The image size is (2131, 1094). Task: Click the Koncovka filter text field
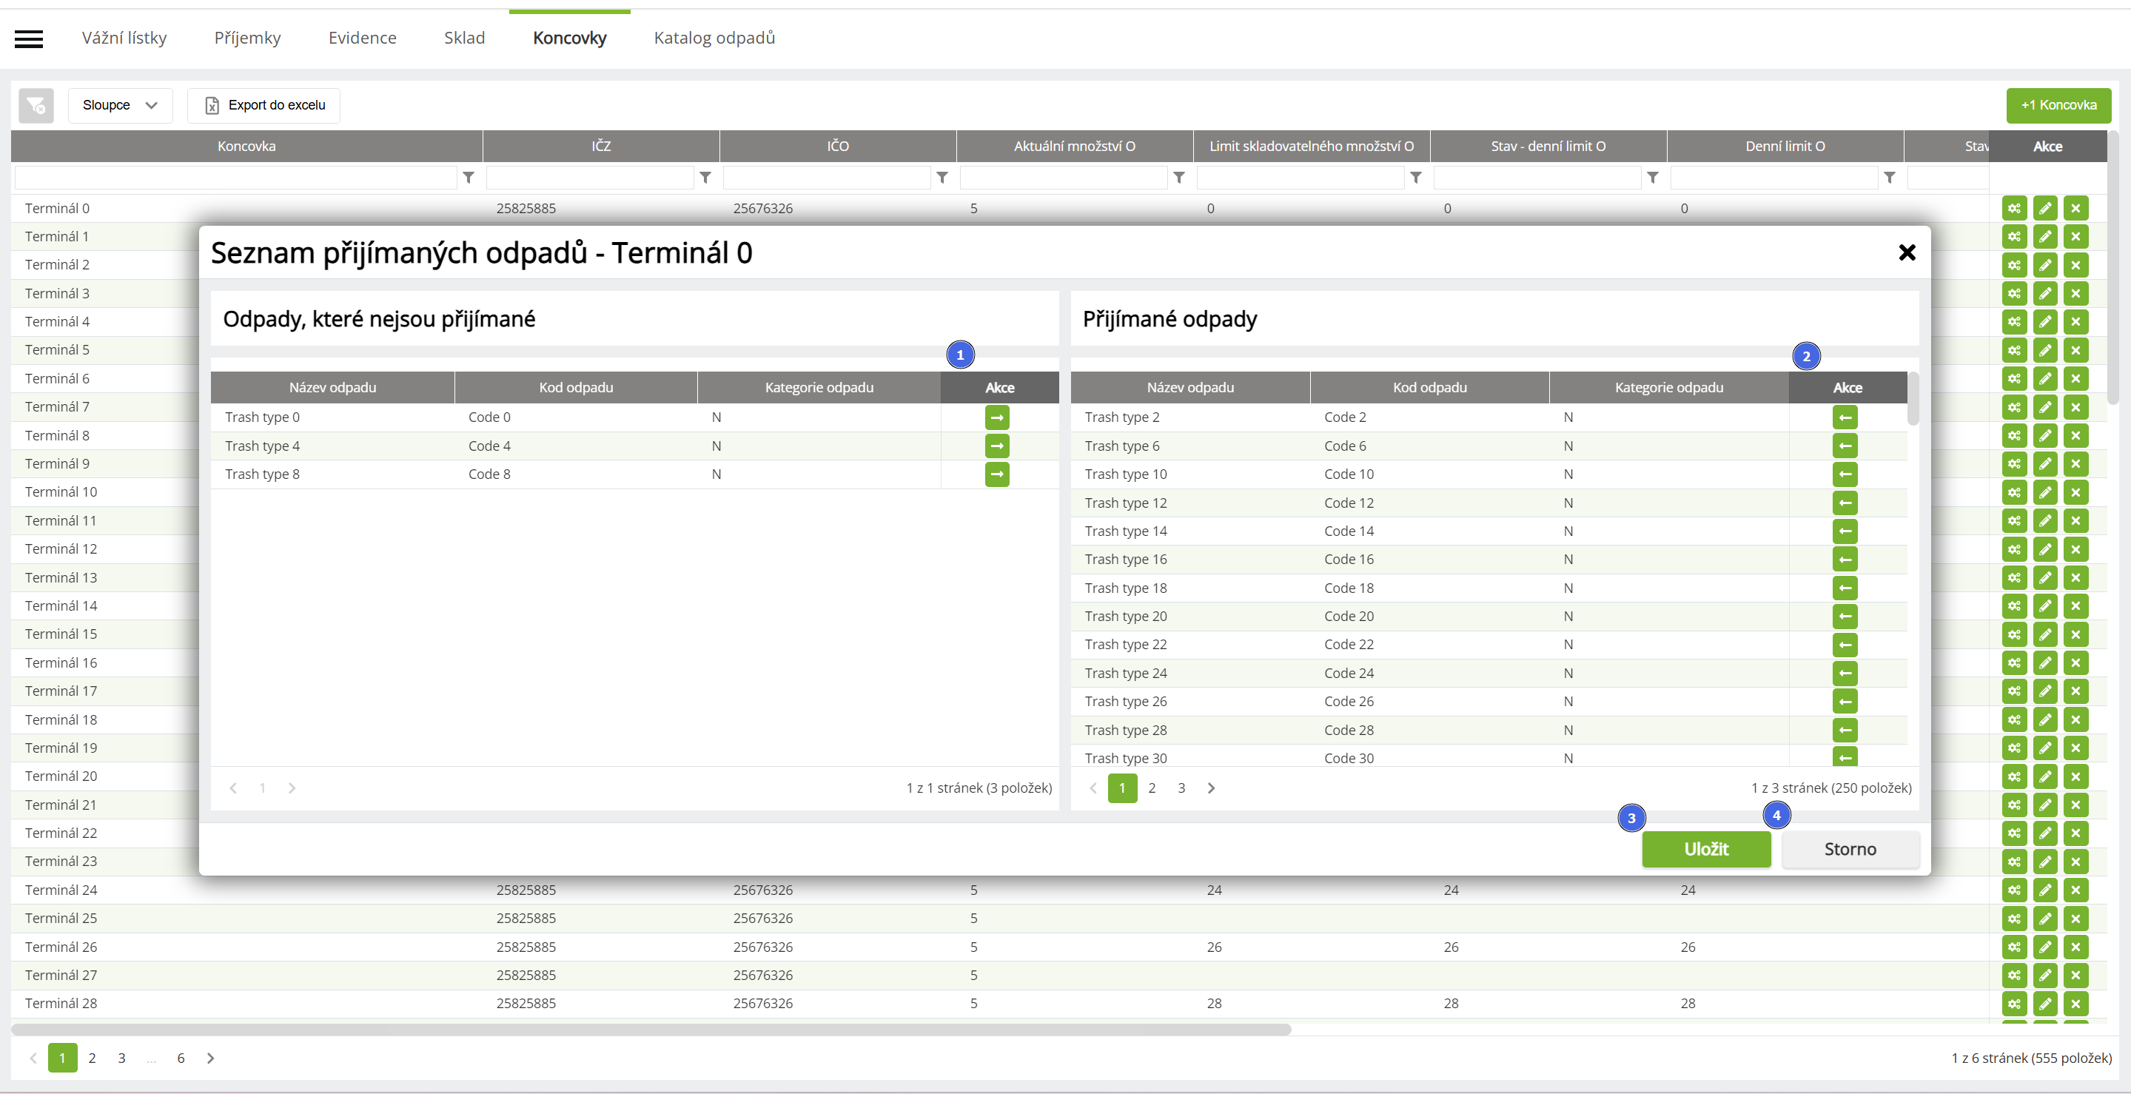pos(236,177)
